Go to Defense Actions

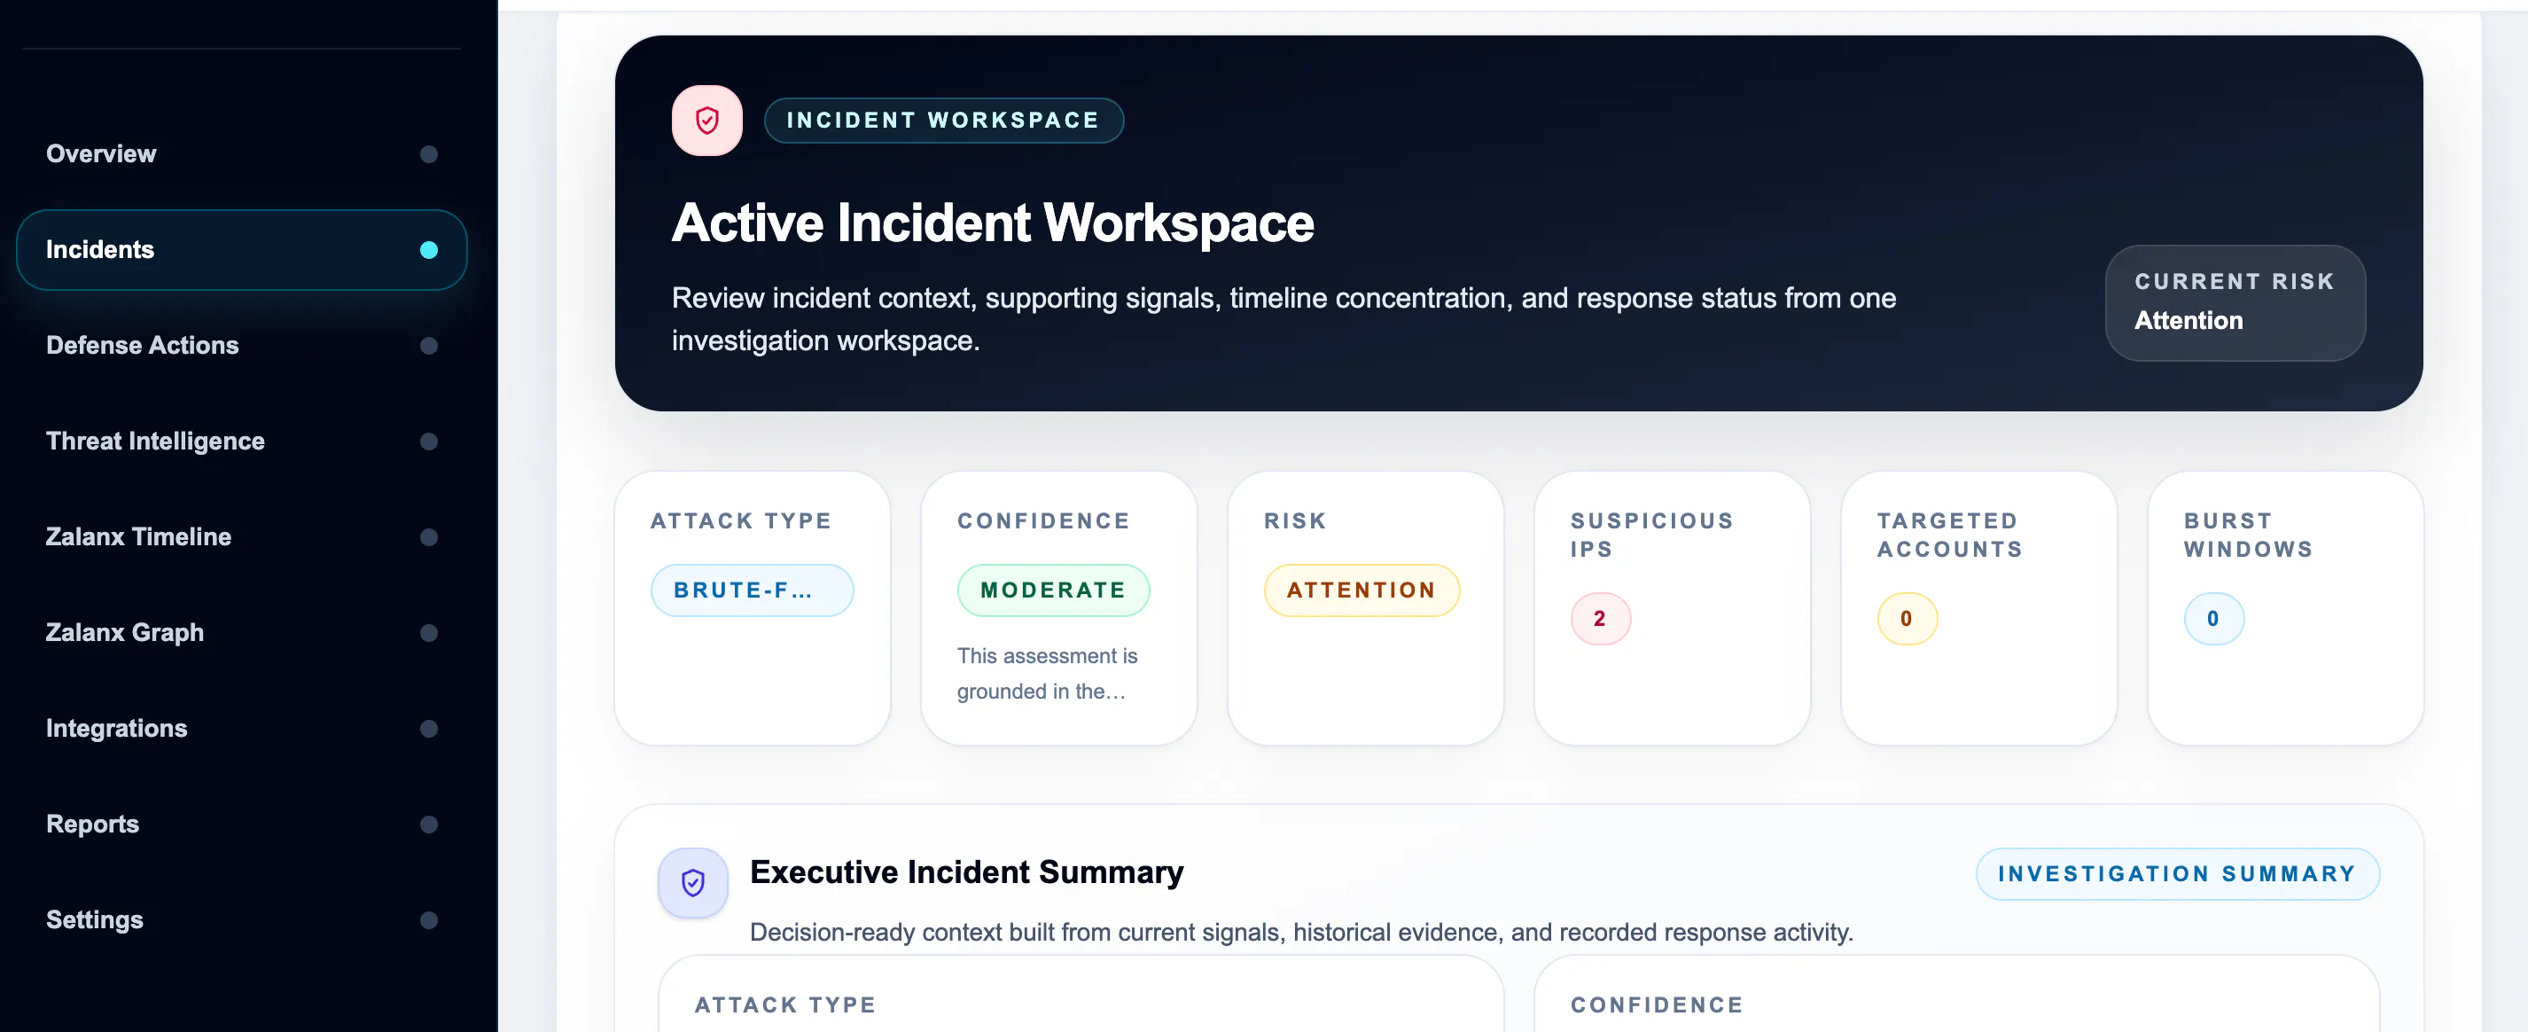point(241,346)
